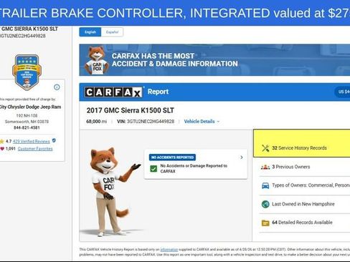Click the previous owners people icon
This screenshot has height=262, width=350.
pyautogui.click(x=265, y=167)
